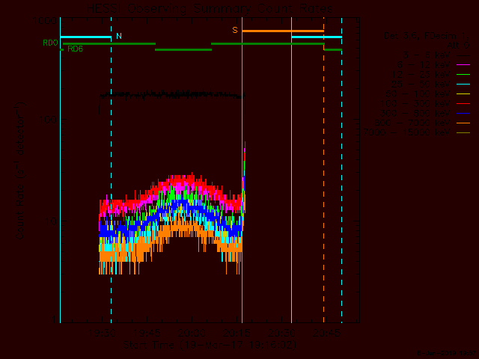Click the cyan line swatch for 25 - 50 keV
The image size is (479, 359).
pos(463,85)
